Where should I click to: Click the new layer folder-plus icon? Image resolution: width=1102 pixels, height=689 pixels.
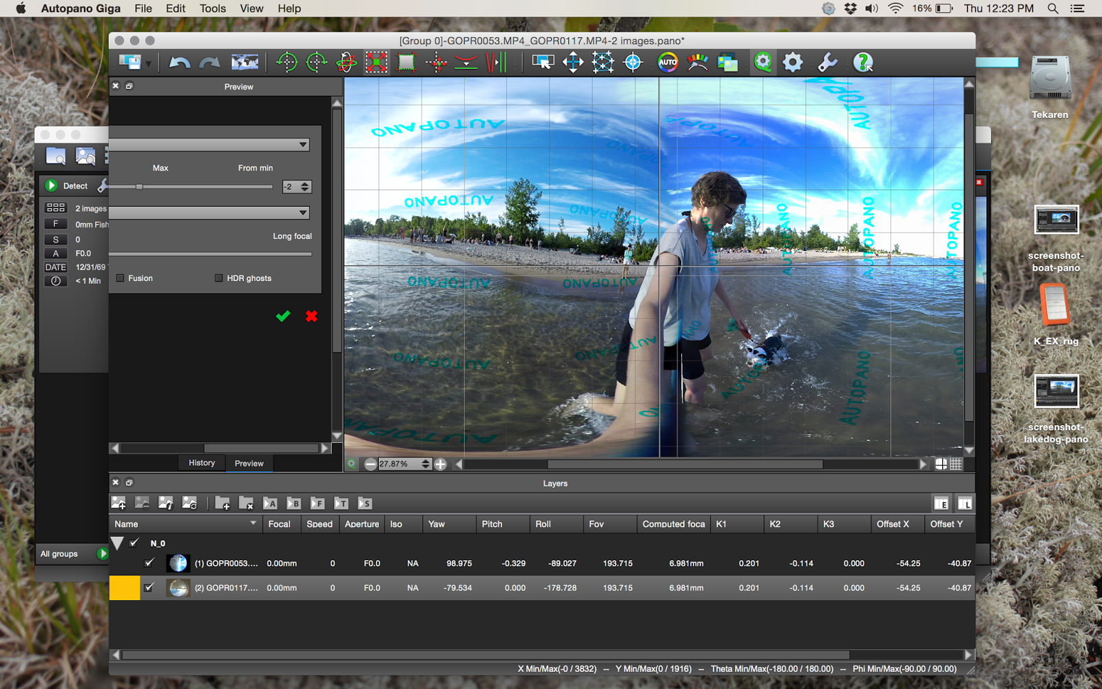[x=222, y=504]
